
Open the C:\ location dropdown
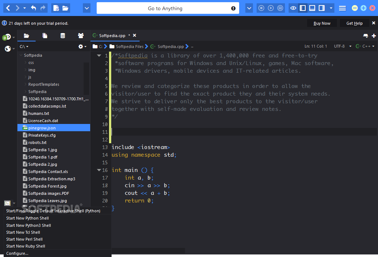(24, 47)
